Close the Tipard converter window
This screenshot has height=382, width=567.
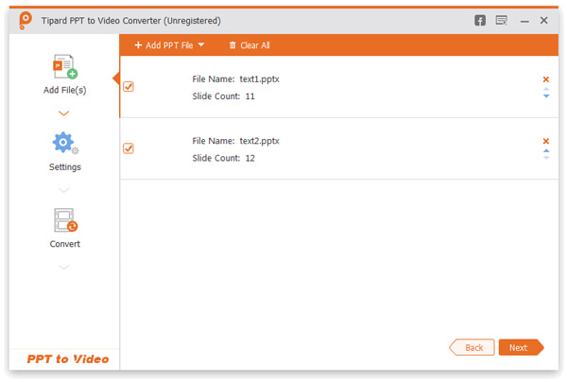pos(544,20)
